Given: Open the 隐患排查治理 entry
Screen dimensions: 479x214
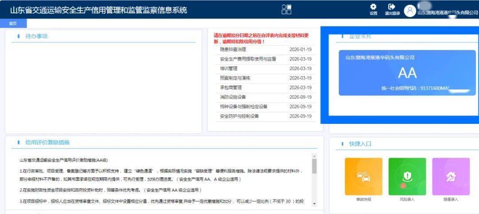Looking at the screenshot, I should pyautogui.click(x=233, y=50).
